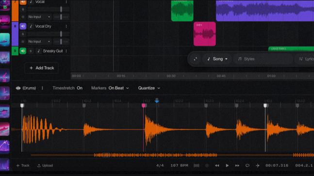Click the Add Track button
Image resolution: width=314 pixels, height=176 pixels.
41,68
